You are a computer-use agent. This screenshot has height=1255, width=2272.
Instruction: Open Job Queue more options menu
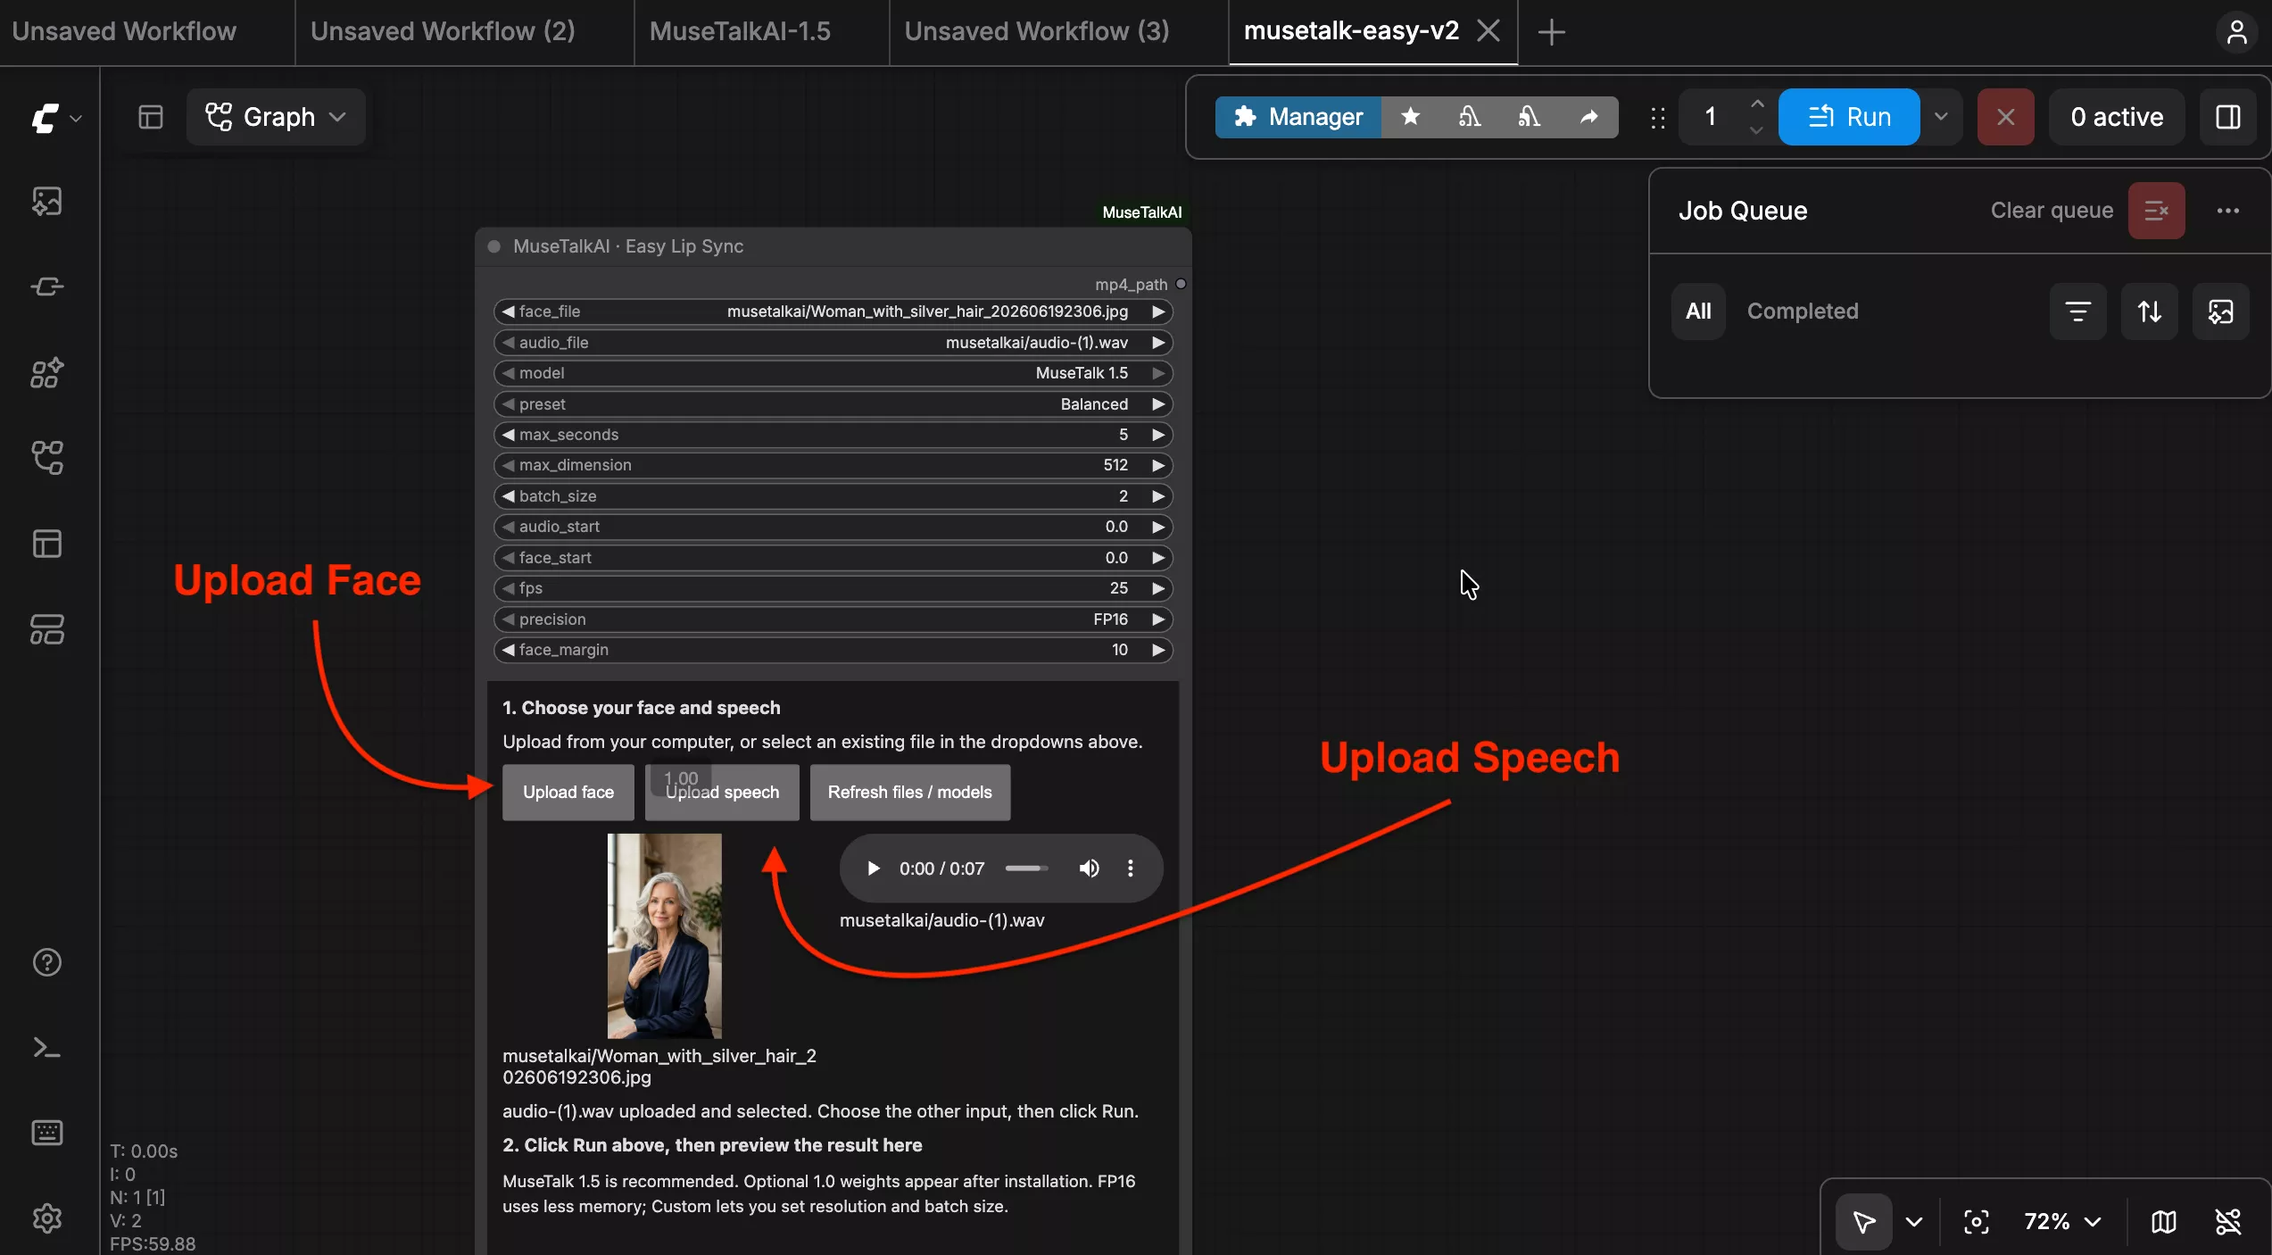pyautogui.click(x=2227, y=211)
